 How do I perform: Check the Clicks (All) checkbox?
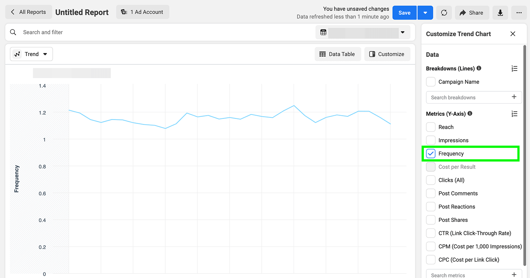click(431, 180)
